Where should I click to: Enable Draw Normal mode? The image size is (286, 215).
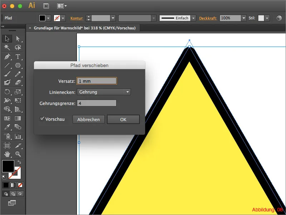(x=6, y=194)
